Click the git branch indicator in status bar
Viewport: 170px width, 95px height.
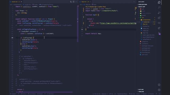[13, 94]
